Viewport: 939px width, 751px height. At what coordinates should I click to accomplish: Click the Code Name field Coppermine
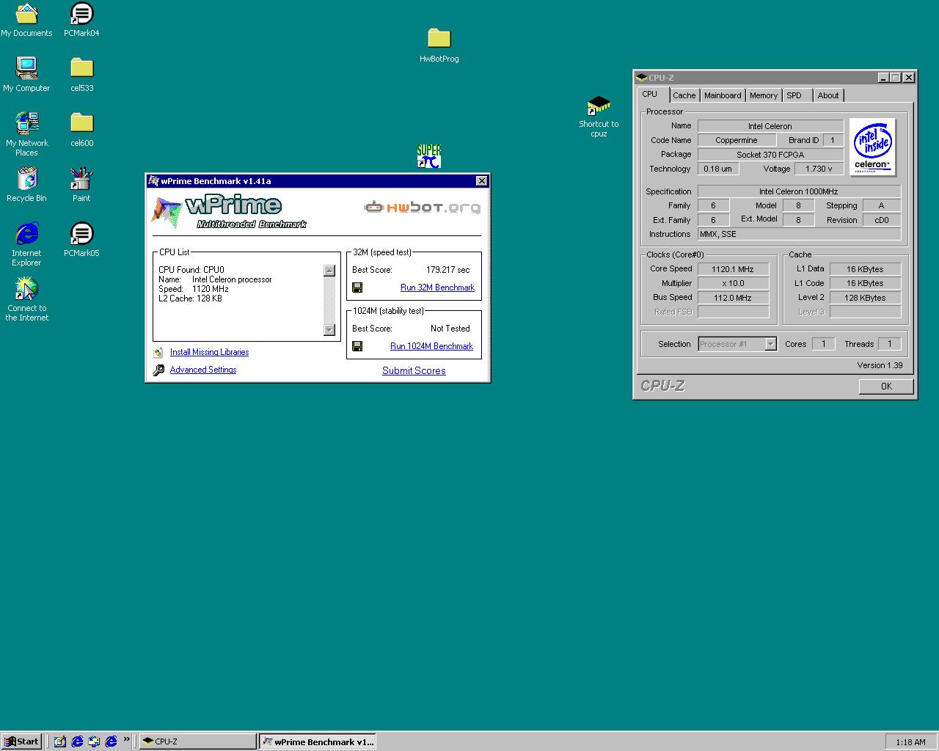(x=737, y=140)
